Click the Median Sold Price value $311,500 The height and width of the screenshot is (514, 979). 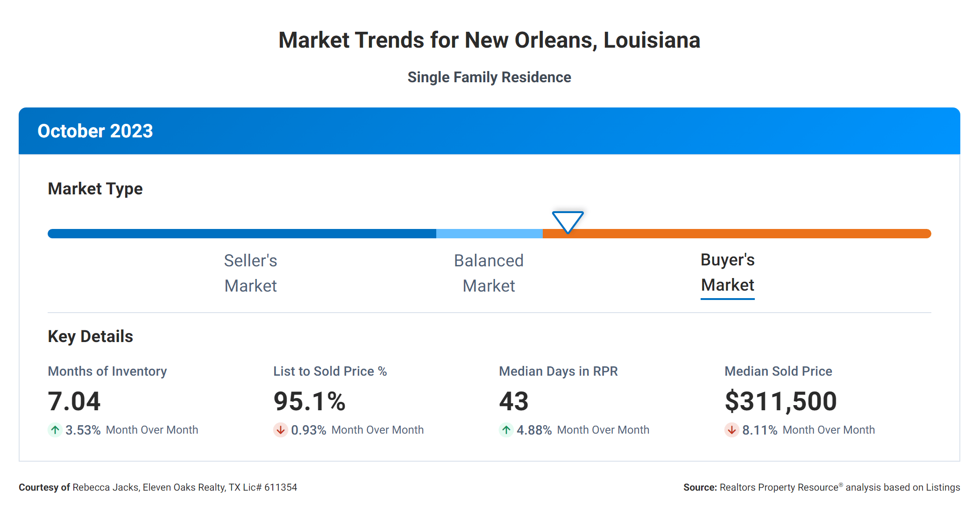click(x=780, y=401)
